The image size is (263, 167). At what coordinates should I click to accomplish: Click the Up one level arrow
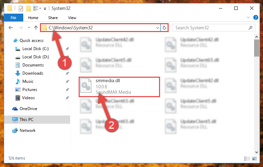click(x=36, y=28)
